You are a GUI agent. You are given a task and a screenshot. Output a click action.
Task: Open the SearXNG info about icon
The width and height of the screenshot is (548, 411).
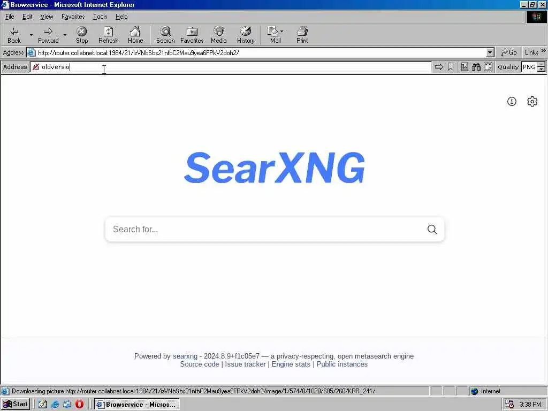[x=512, y=101]
